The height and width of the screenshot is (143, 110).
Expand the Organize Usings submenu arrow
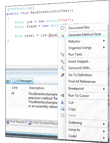point(104,48)
